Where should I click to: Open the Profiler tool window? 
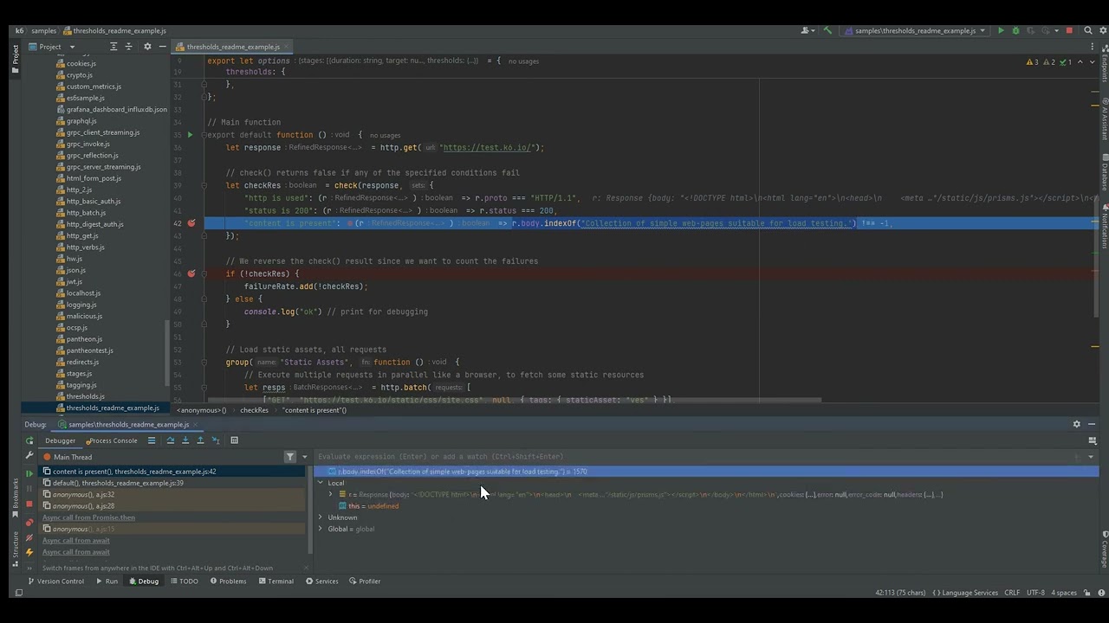pos(364,581)
